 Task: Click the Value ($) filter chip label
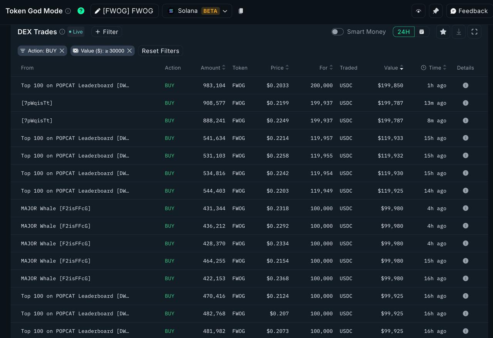[x=102, y=50]
